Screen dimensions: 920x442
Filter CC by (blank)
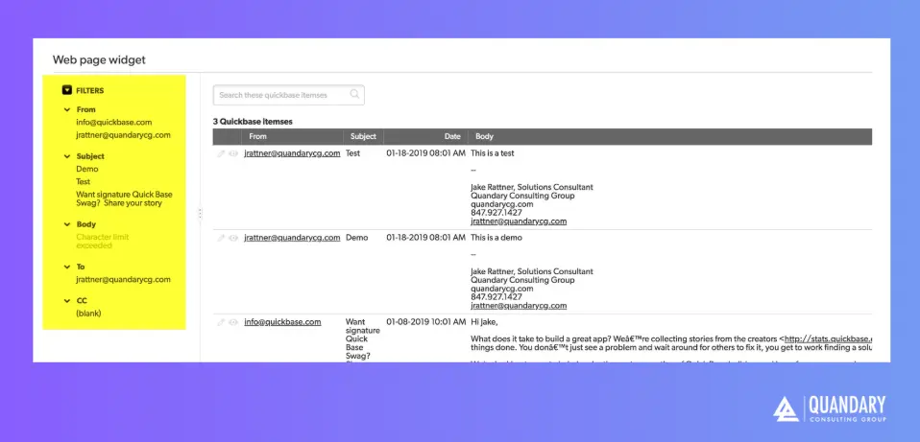pyautogui.click(x=88, y=314)
